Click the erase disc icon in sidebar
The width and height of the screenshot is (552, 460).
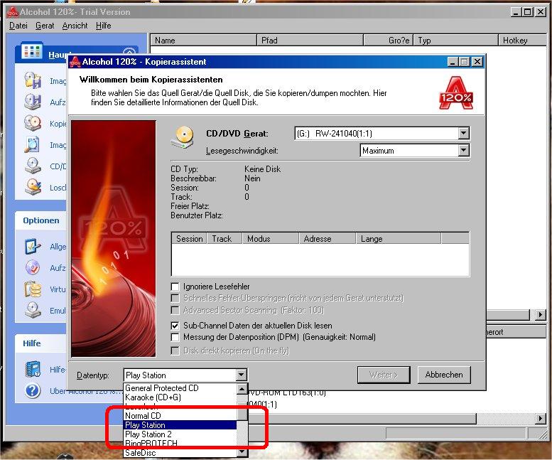(x=33, y=187)
